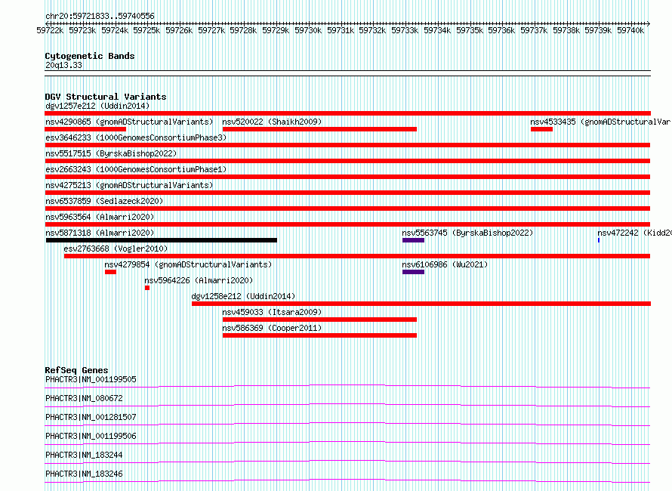Viewport: 672px width, 491px height.
Task: Open gene PHACTR3|NM_183244
Action: pos(84,455)
